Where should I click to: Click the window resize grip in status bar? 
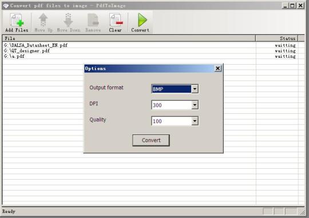tap(302, 212)
